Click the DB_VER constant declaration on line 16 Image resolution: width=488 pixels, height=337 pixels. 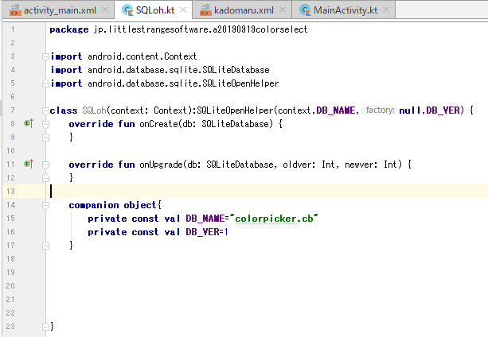click(203, 232)
